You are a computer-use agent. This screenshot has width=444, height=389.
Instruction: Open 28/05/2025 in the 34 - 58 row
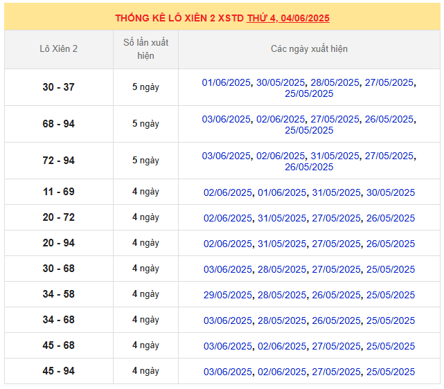(282, 295)
